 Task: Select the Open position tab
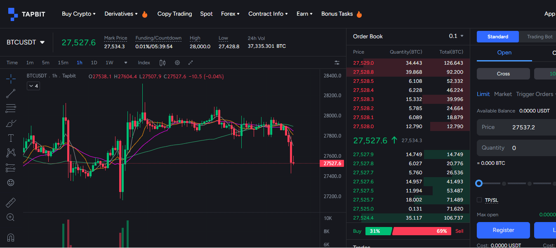tap(504, 53)
